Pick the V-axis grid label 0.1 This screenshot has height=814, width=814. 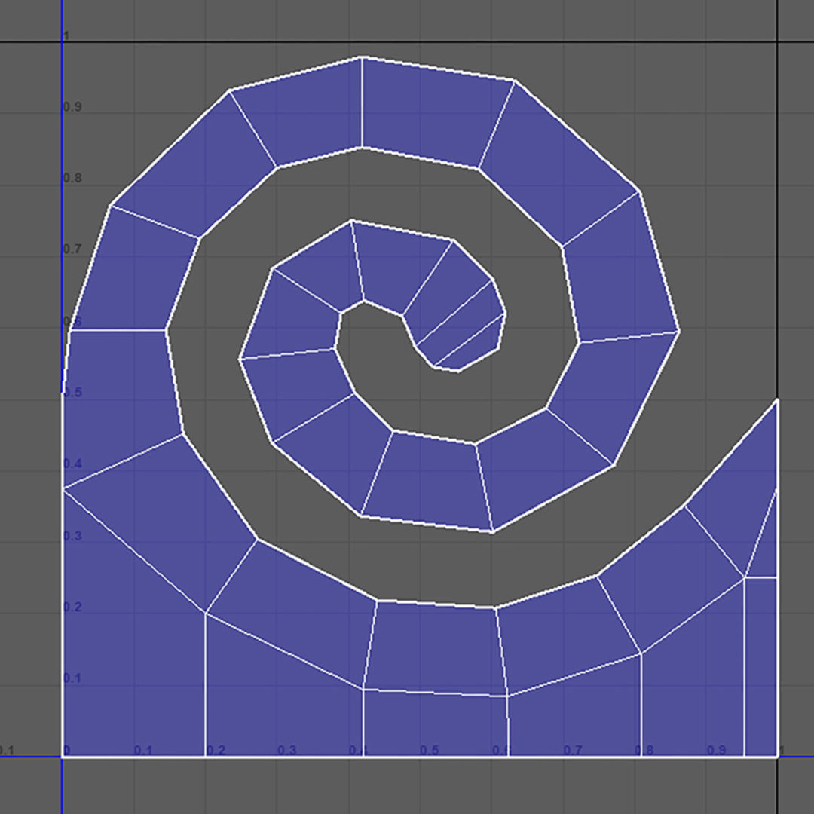(72, 678)
